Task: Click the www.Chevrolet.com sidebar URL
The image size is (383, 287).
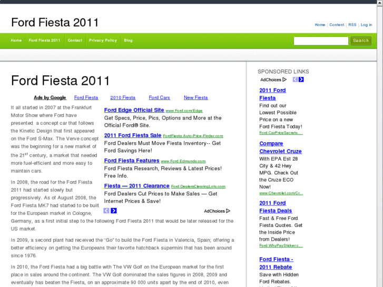Action: (x=281, y=193)
